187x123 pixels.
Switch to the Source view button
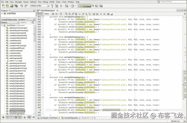pyautogui.click(x=40, y=14)
